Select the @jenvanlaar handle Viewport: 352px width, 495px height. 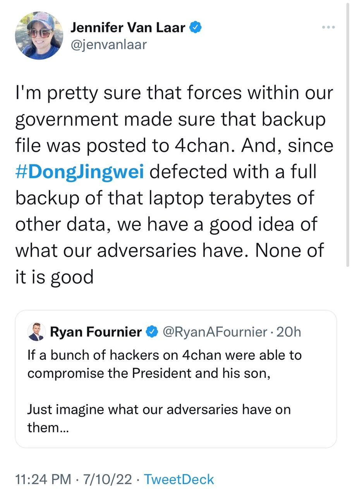109,44
